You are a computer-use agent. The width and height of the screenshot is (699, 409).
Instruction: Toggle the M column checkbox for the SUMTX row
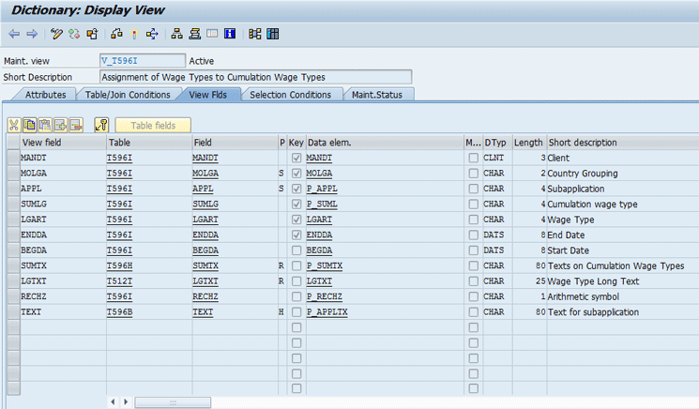473,266
